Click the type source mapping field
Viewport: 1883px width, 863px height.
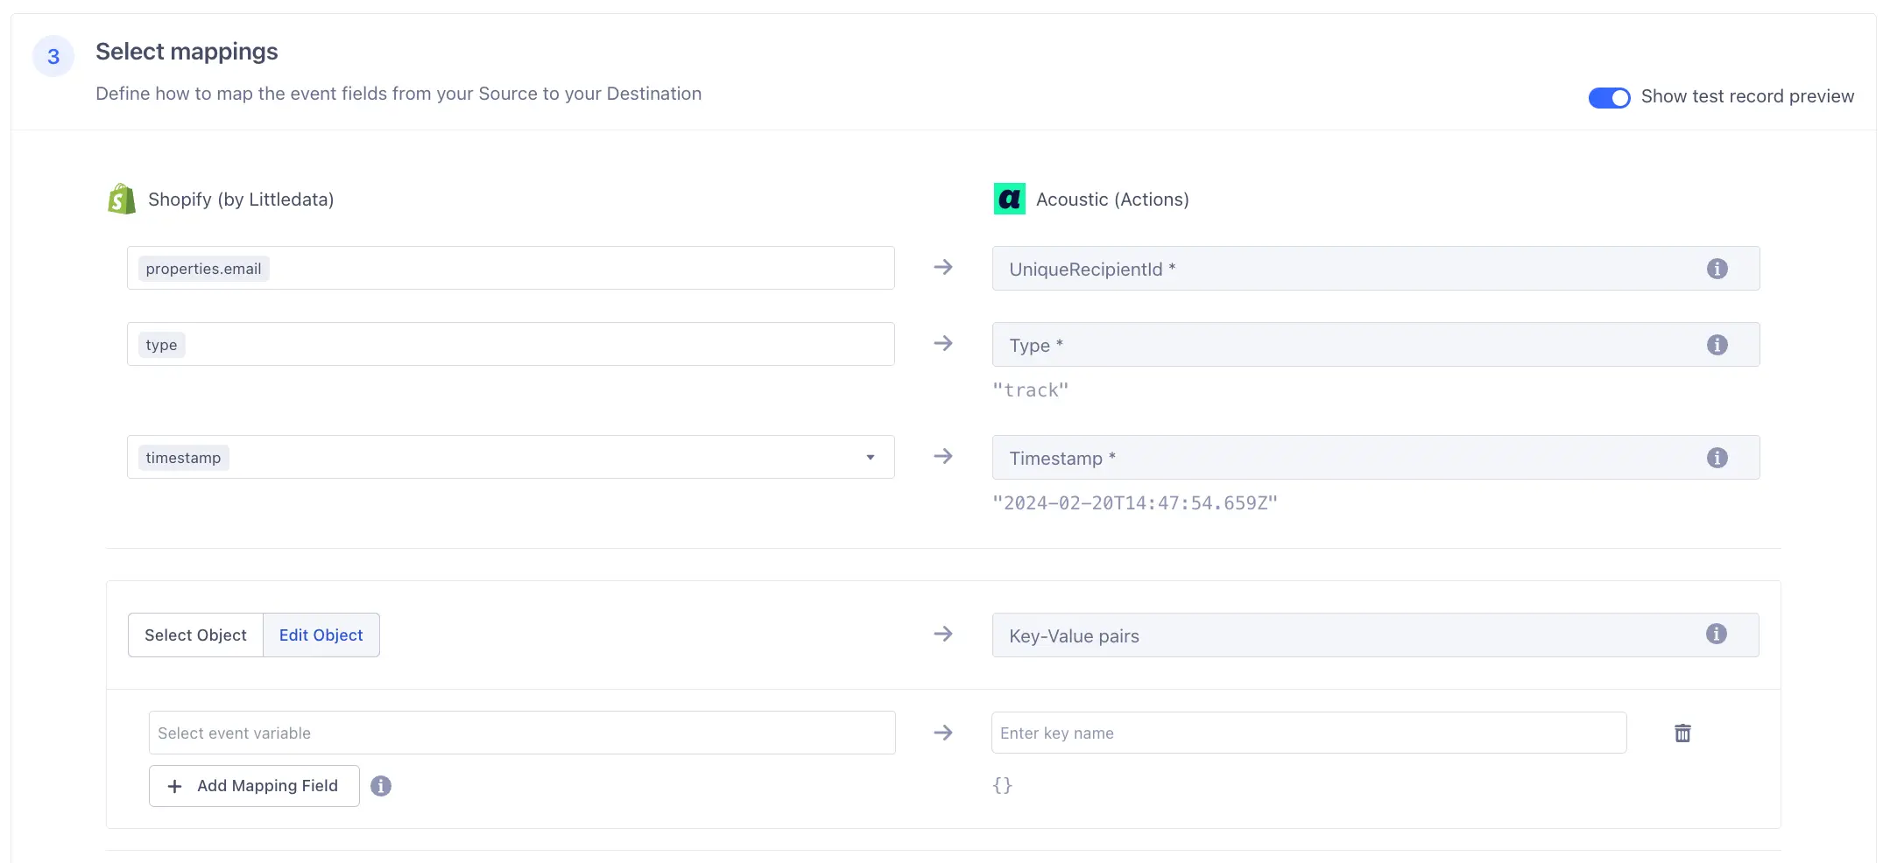coord(511,344)
